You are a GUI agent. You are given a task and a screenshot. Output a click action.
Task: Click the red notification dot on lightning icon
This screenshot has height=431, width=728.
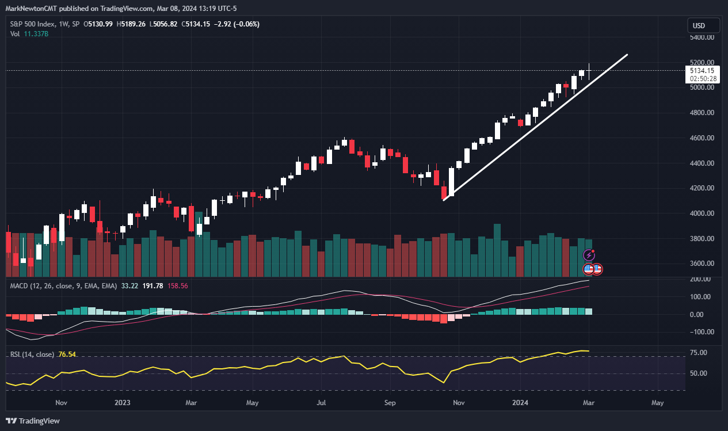point(593,251)
